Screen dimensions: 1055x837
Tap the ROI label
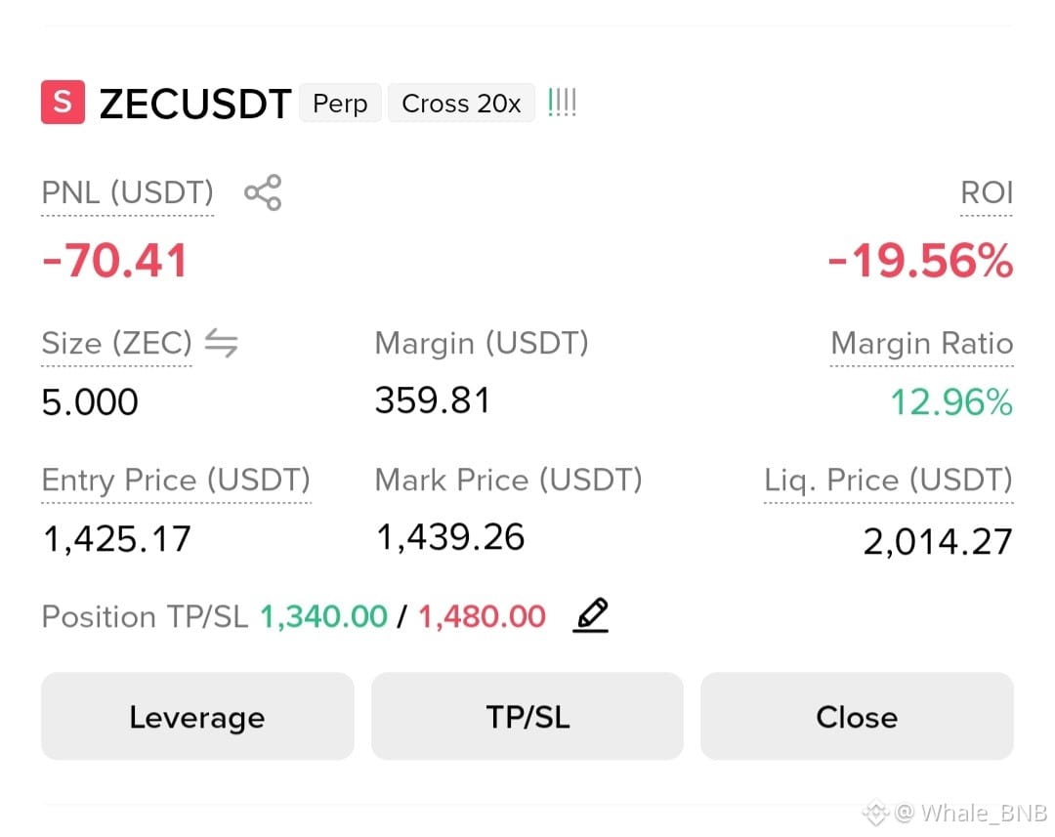(x=987, y=193)
